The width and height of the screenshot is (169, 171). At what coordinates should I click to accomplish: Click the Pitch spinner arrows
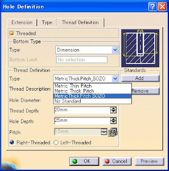(104, 132)
